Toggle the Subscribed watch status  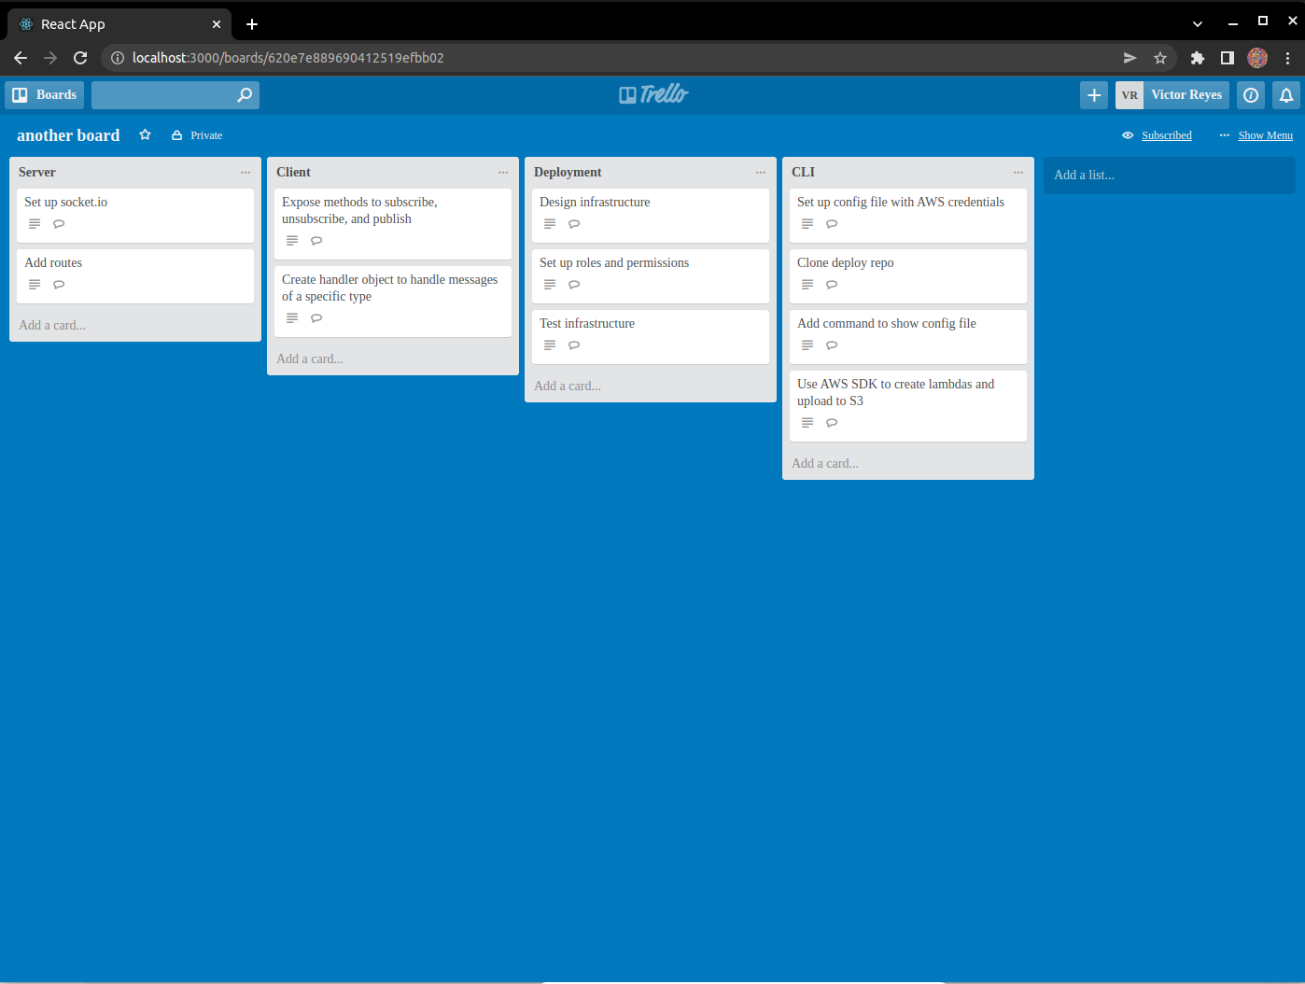pos(1166,135)
